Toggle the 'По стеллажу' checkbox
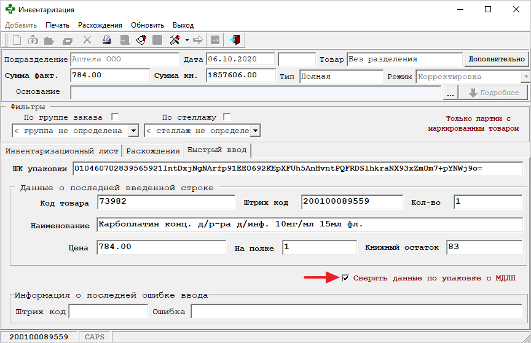 (x=227, y=117)
